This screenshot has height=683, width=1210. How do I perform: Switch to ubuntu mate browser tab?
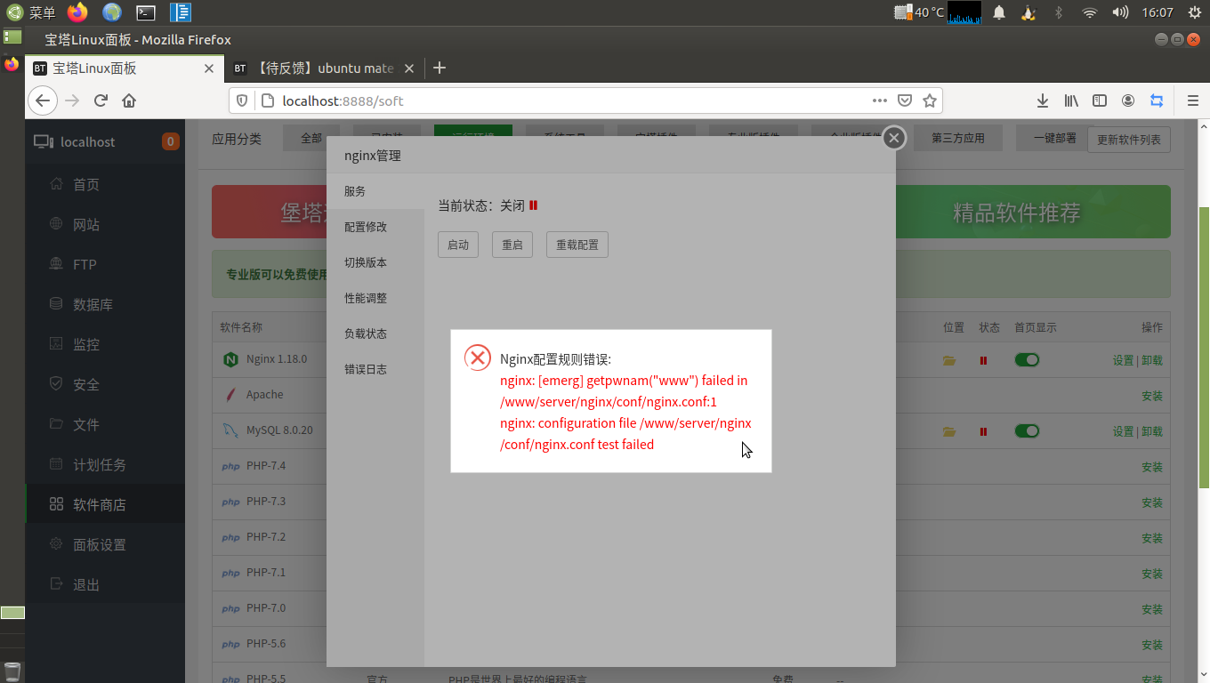tap(324, 68)
